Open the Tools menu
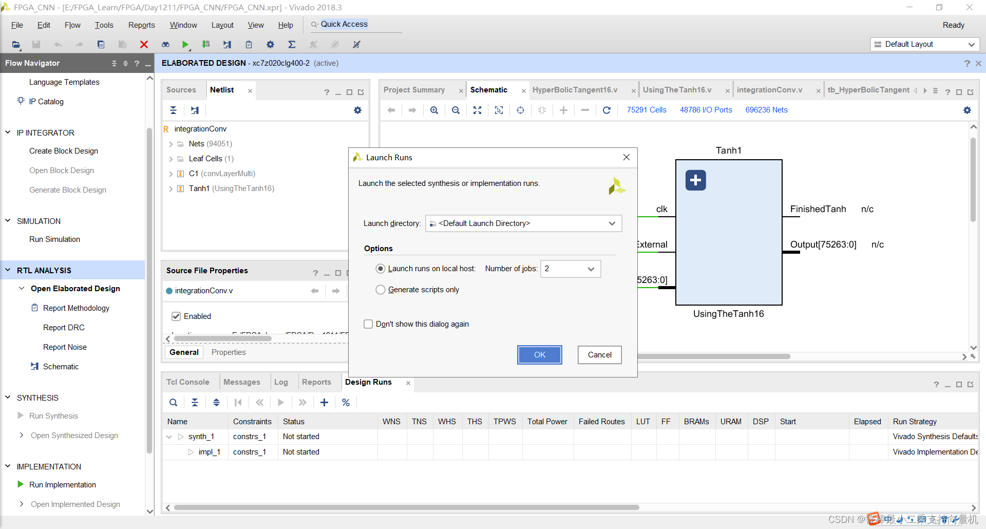Image resolution: width=986 pixels, height=529 pixels. point(104,25)
